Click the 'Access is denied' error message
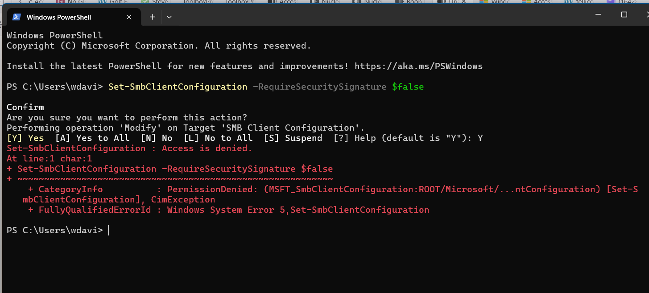This screenshot has width=649, height=293. (207, 148)
